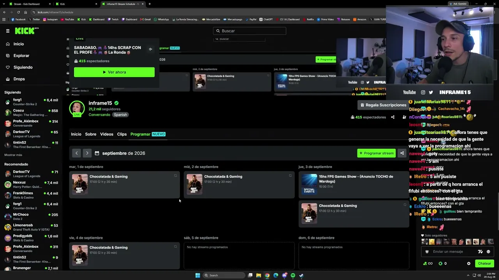Go back in the browser
This screenshot has height=280, width=499.
pyautogui.click(x=4, y=12)
